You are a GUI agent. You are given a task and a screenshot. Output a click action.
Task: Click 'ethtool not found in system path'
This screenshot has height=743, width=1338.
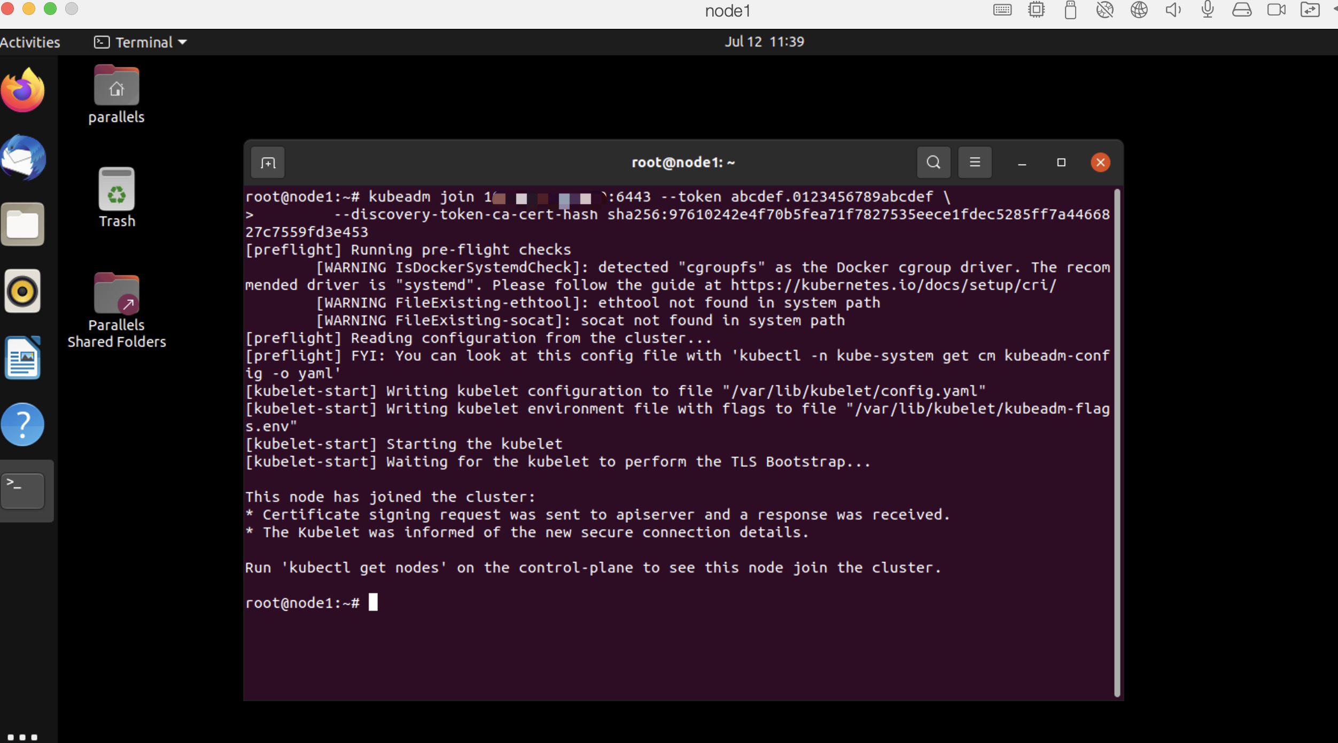point(739,303)
